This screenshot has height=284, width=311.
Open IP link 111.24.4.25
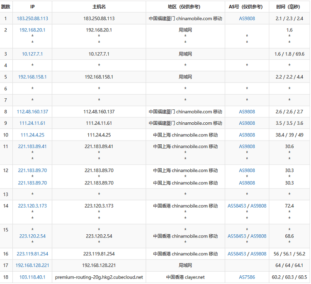[32, 135]
